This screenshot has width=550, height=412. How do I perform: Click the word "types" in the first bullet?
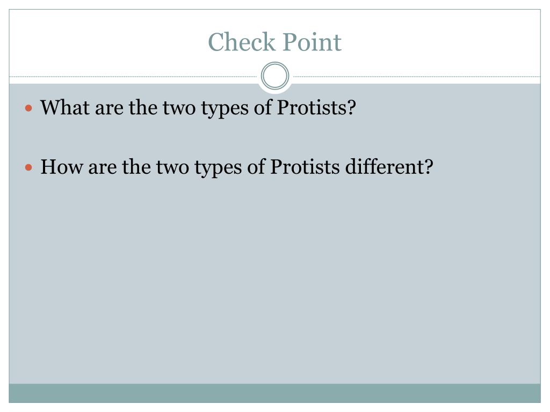point(225,108)
